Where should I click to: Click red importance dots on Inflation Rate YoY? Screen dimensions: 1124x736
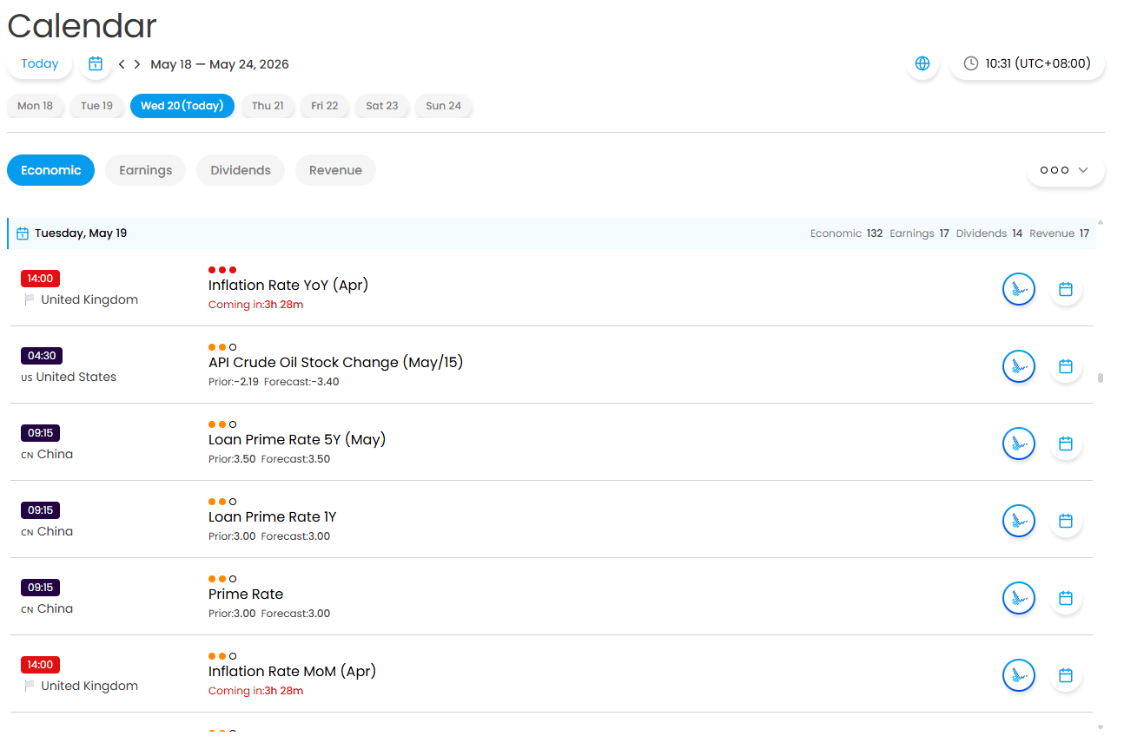click(222, 270)
